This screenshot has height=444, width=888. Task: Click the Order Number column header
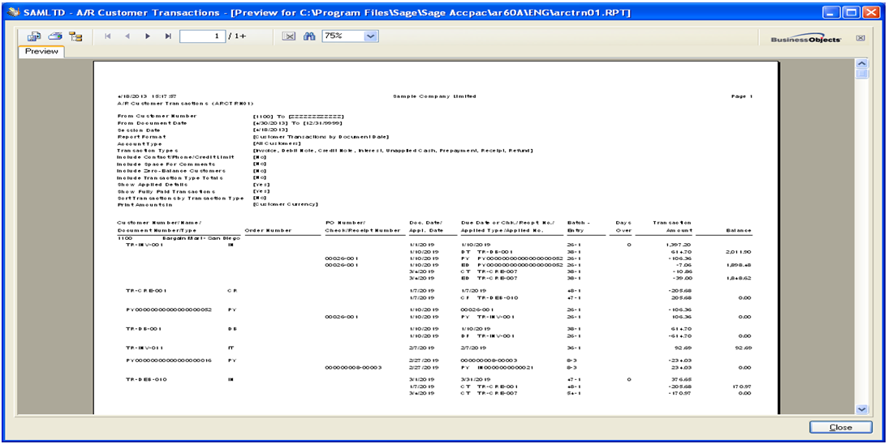point(269,230)
